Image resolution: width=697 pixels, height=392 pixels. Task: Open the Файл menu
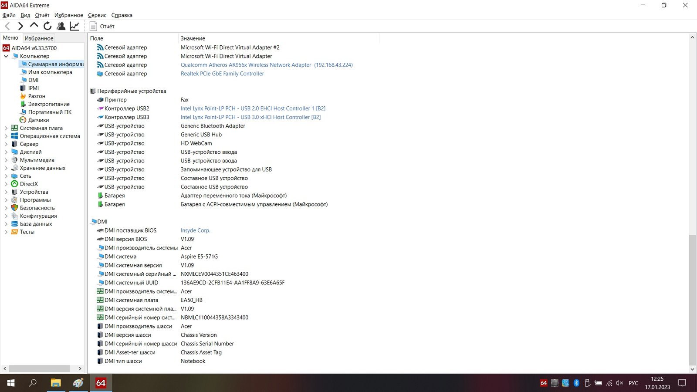point(9,15)
